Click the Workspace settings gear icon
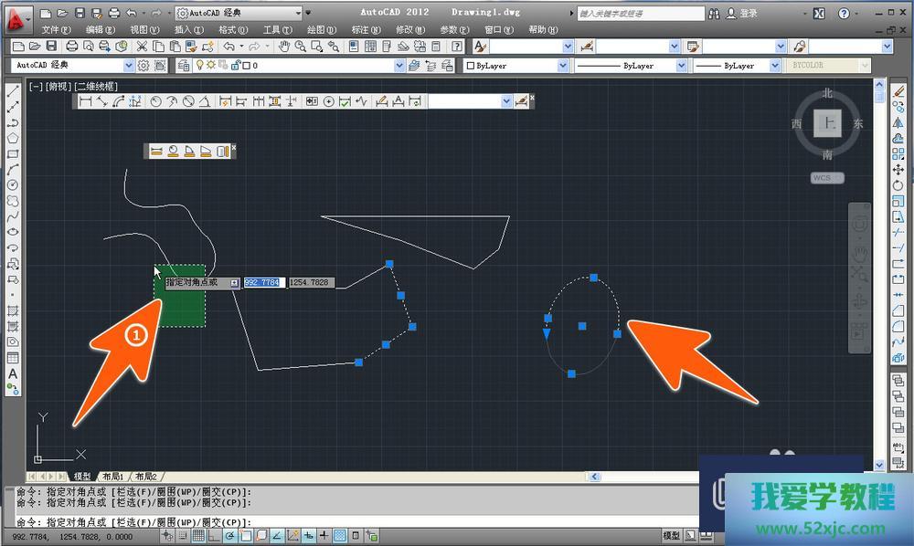Screen dimensions: 914x546 (143, 66)
